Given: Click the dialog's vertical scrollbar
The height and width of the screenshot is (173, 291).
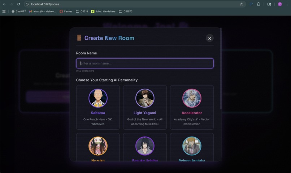Looking at the screenshot, I should [x=221, y=68].
